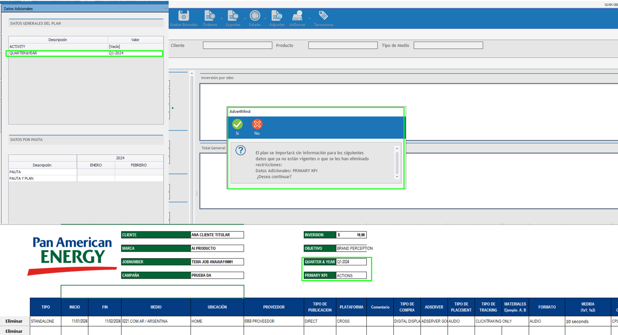
Task: Click the ANA CLIENTE TITULAR cell
Action: (217, 235)
